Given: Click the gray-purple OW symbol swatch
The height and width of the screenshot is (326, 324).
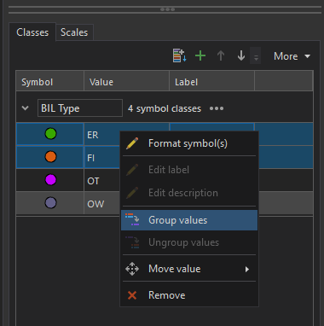Looking at the screenshot, I should (x=50, y=203).
